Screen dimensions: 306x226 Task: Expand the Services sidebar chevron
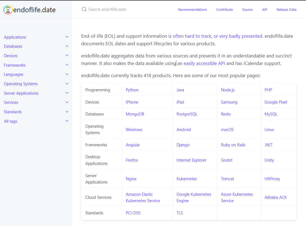[x=67, y=102]
